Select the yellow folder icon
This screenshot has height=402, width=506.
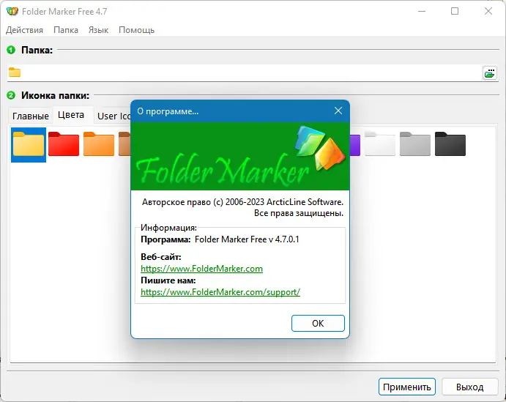[29, 144]
